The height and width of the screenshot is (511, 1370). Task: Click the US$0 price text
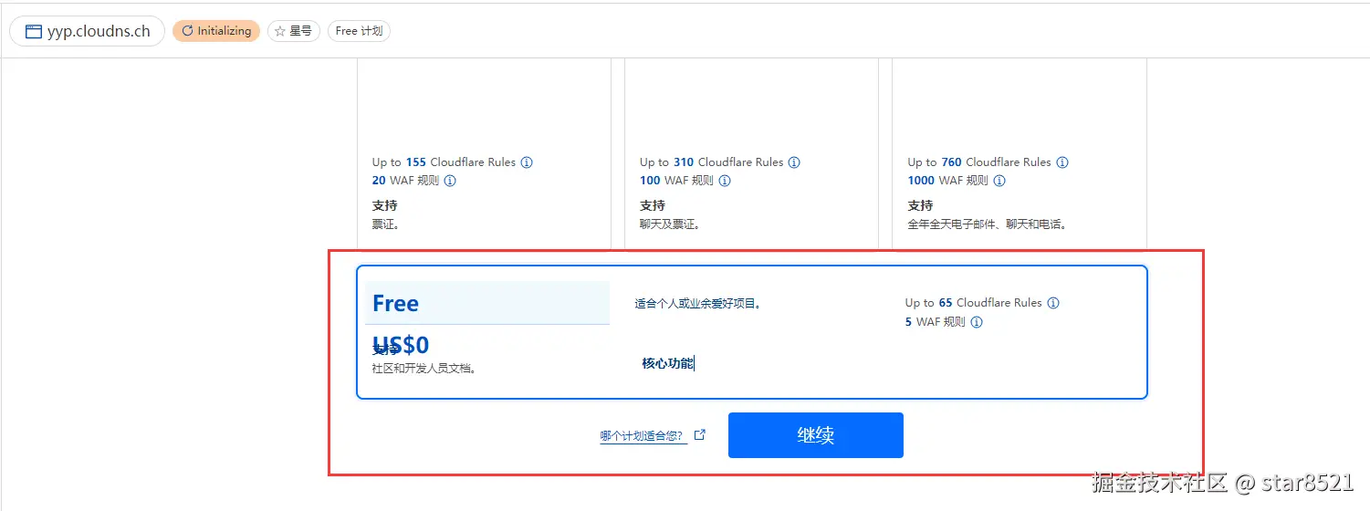tap(402, 345)
